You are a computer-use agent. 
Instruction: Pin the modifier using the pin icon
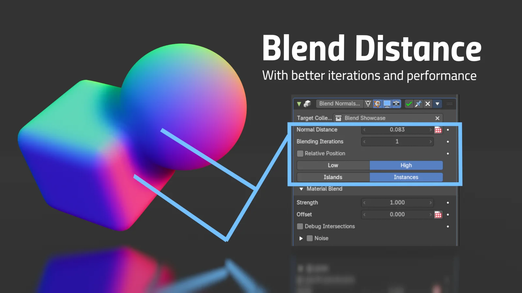coord(419,104)
